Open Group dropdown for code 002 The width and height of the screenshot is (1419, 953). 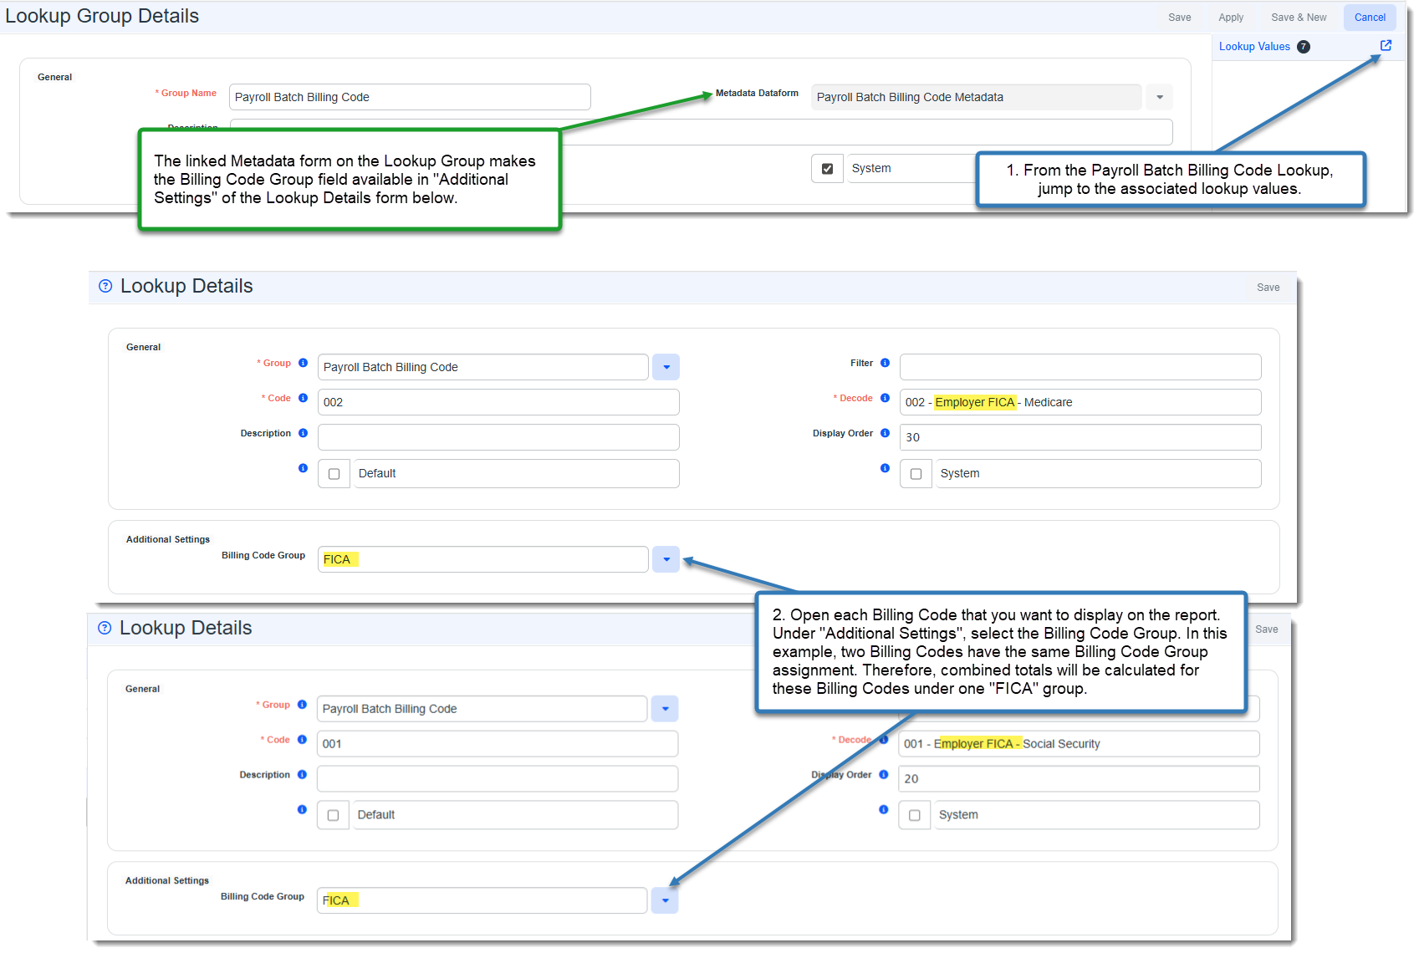point(666,367)
